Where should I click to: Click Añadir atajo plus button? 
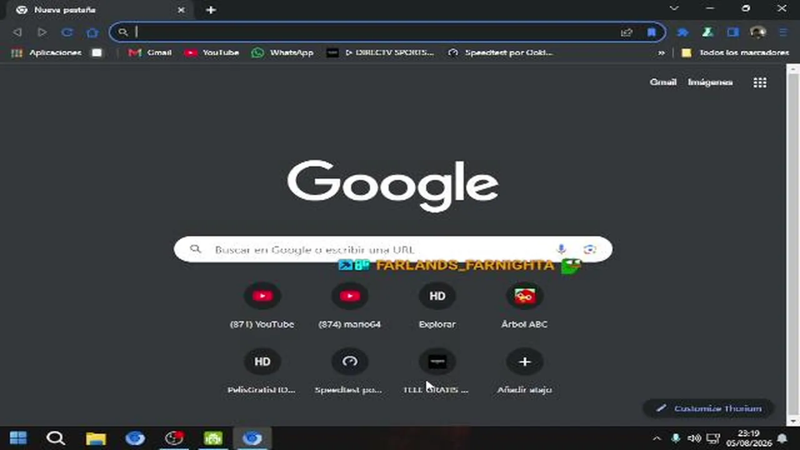tap(524, 362)
